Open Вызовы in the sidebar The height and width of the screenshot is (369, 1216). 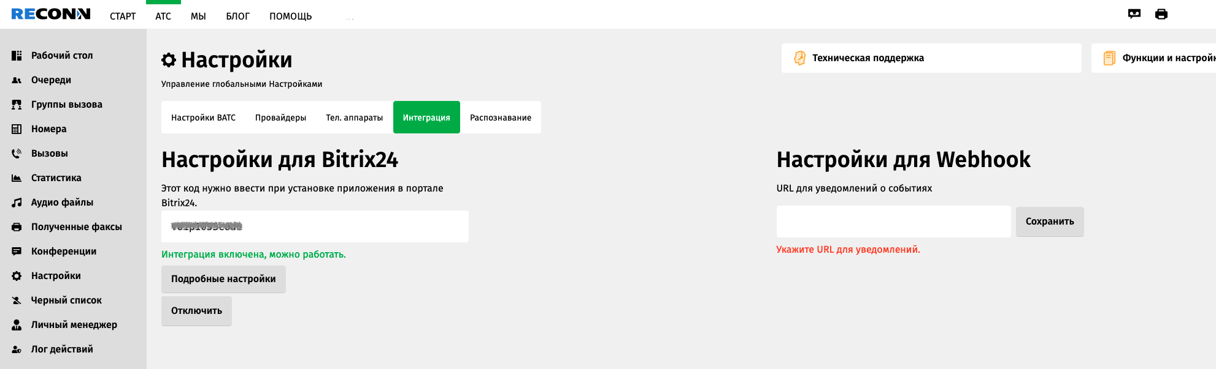(x=50, y=154)
